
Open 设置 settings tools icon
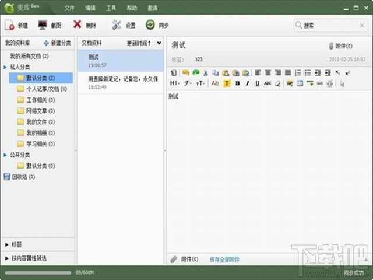coord(117,24)
